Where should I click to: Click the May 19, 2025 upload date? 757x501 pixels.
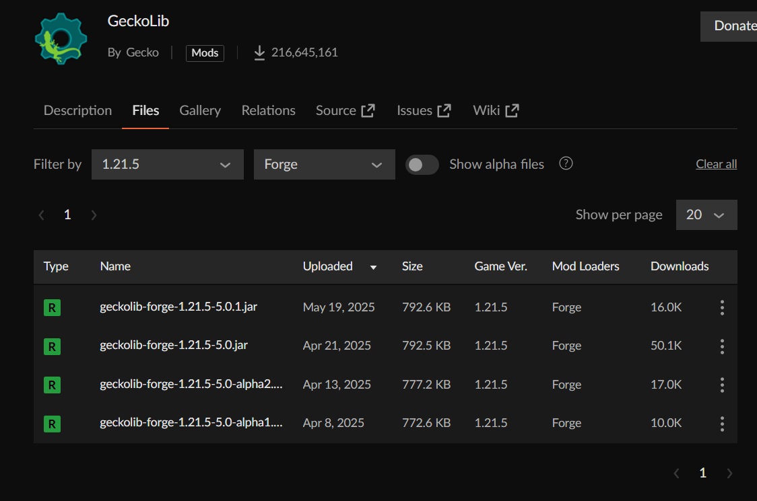coord(339,307)
